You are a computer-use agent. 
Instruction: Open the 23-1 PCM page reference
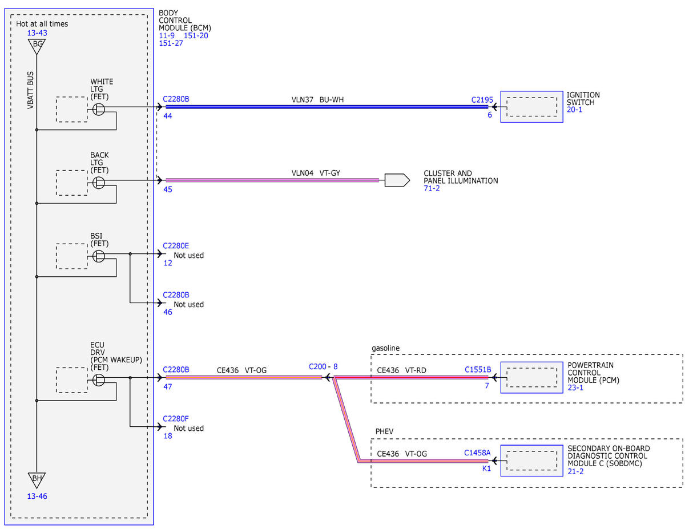(575, 387)
